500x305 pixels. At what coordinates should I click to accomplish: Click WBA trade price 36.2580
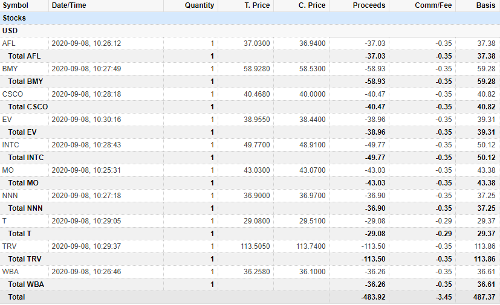[257, 272]
